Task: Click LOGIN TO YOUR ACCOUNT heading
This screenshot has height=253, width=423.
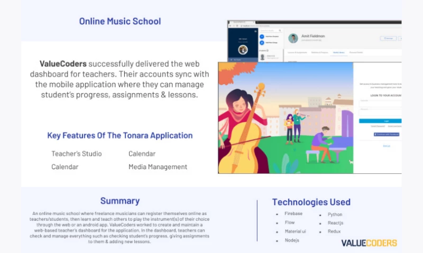Action: tap(386, 95)
